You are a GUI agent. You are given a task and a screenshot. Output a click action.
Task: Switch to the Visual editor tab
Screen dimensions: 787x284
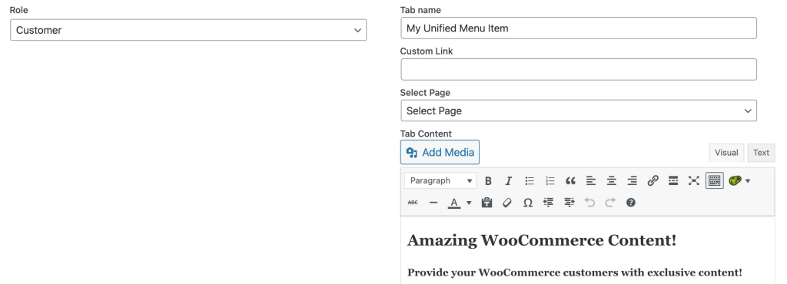tap(726, 153)
